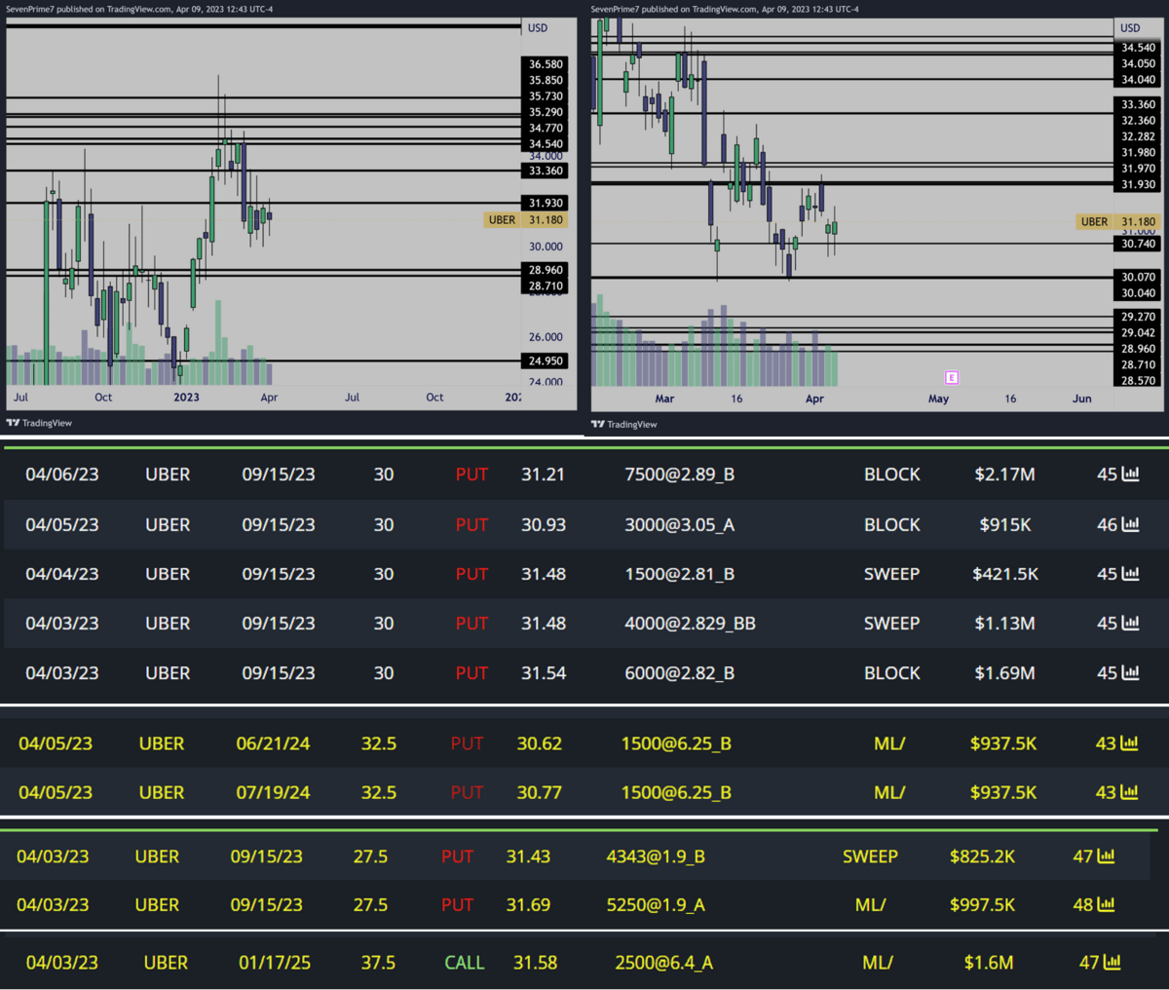Select the 30.740 level label on right chart
1169x990 pixels.
(1138, 244)
